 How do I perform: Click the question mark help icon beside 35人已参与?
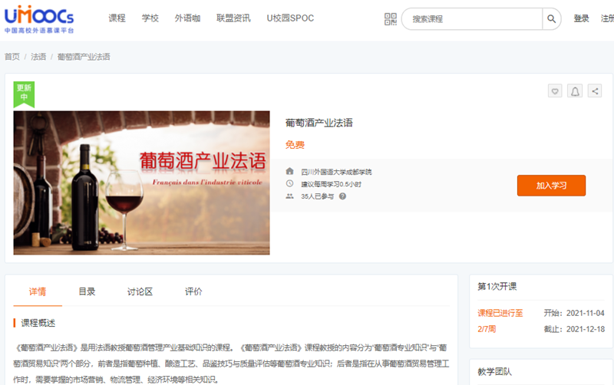point(342,196)
